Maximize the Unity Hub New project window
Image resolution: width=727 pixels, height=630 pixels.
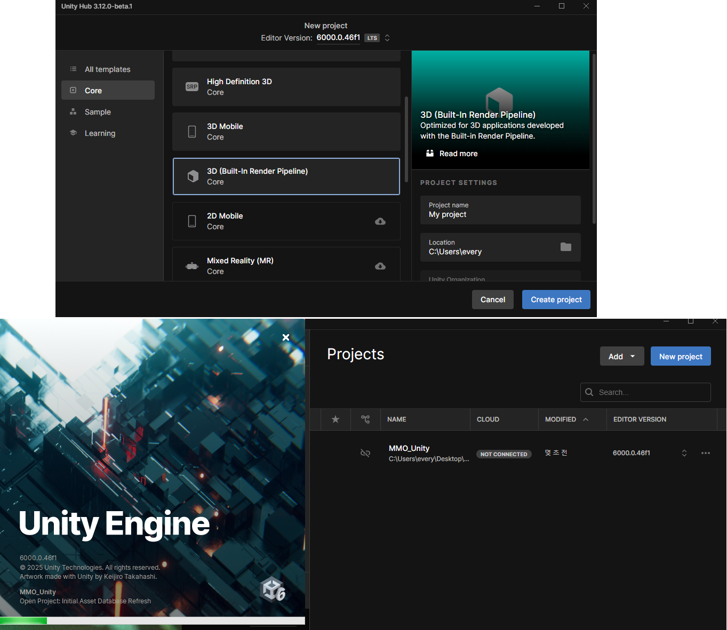pyautogui.click(x=562, y=6)
